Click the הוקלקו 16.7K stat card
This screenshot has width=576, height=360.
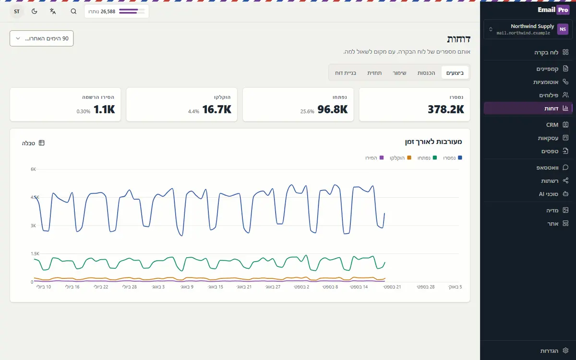(182, 105)
